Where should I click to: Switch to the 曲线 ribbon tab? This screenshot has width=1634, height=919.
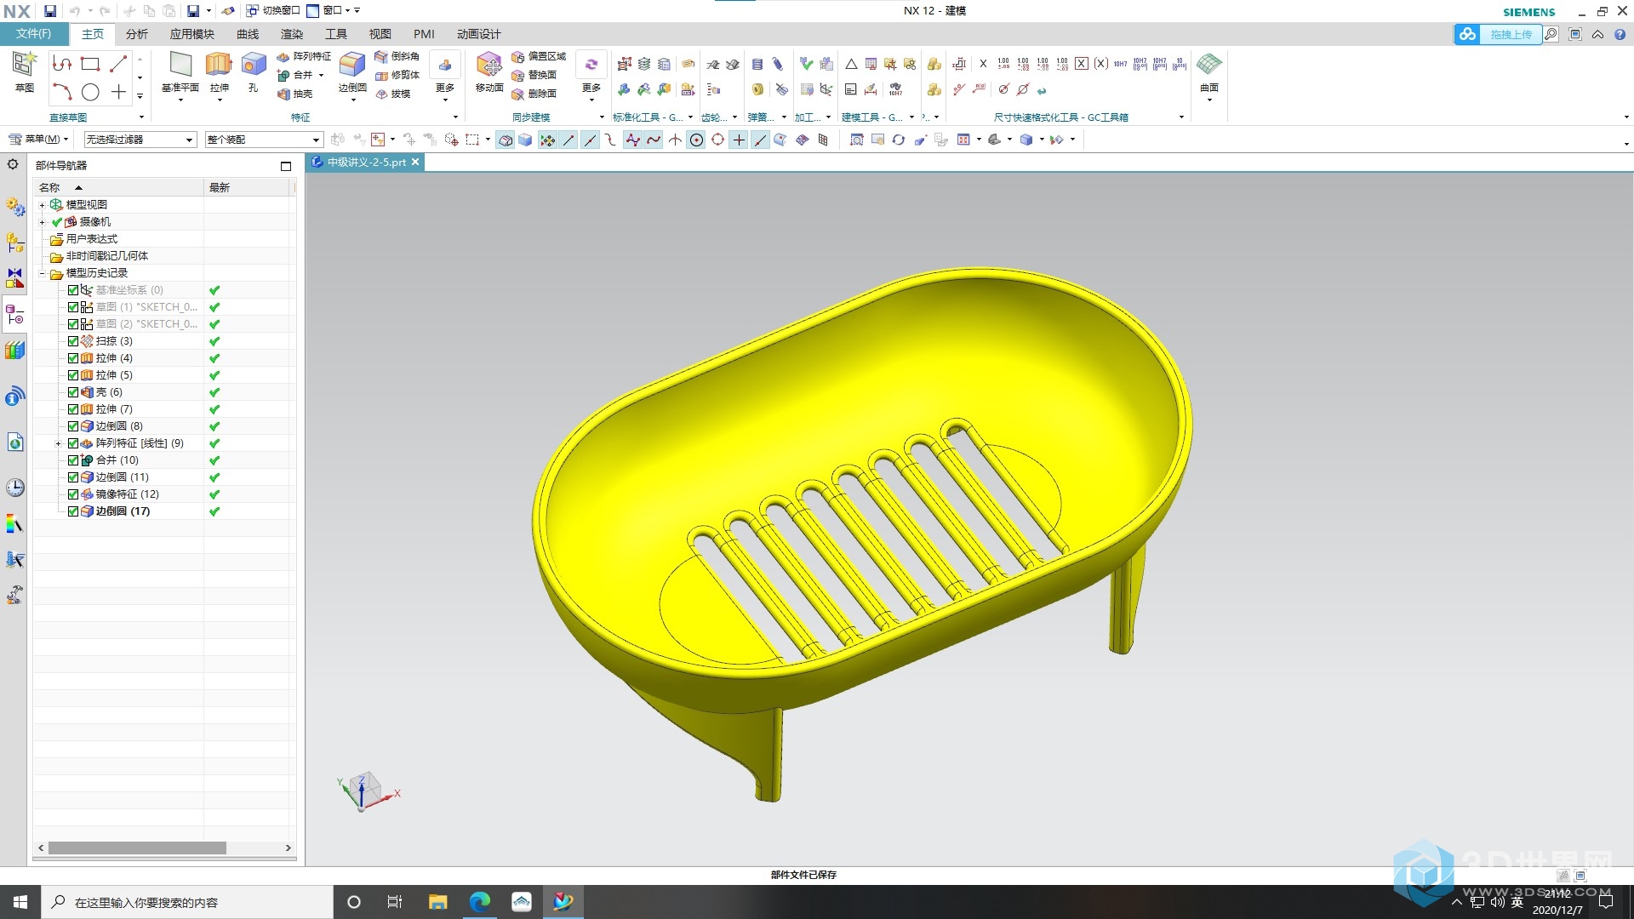tap(248, 34)
